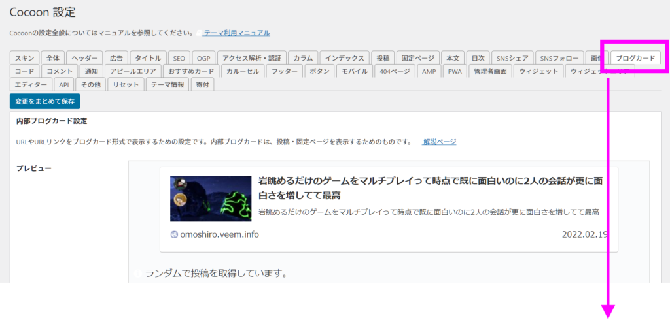Switch to the SNSシェア tab

(x=512, y=58)
